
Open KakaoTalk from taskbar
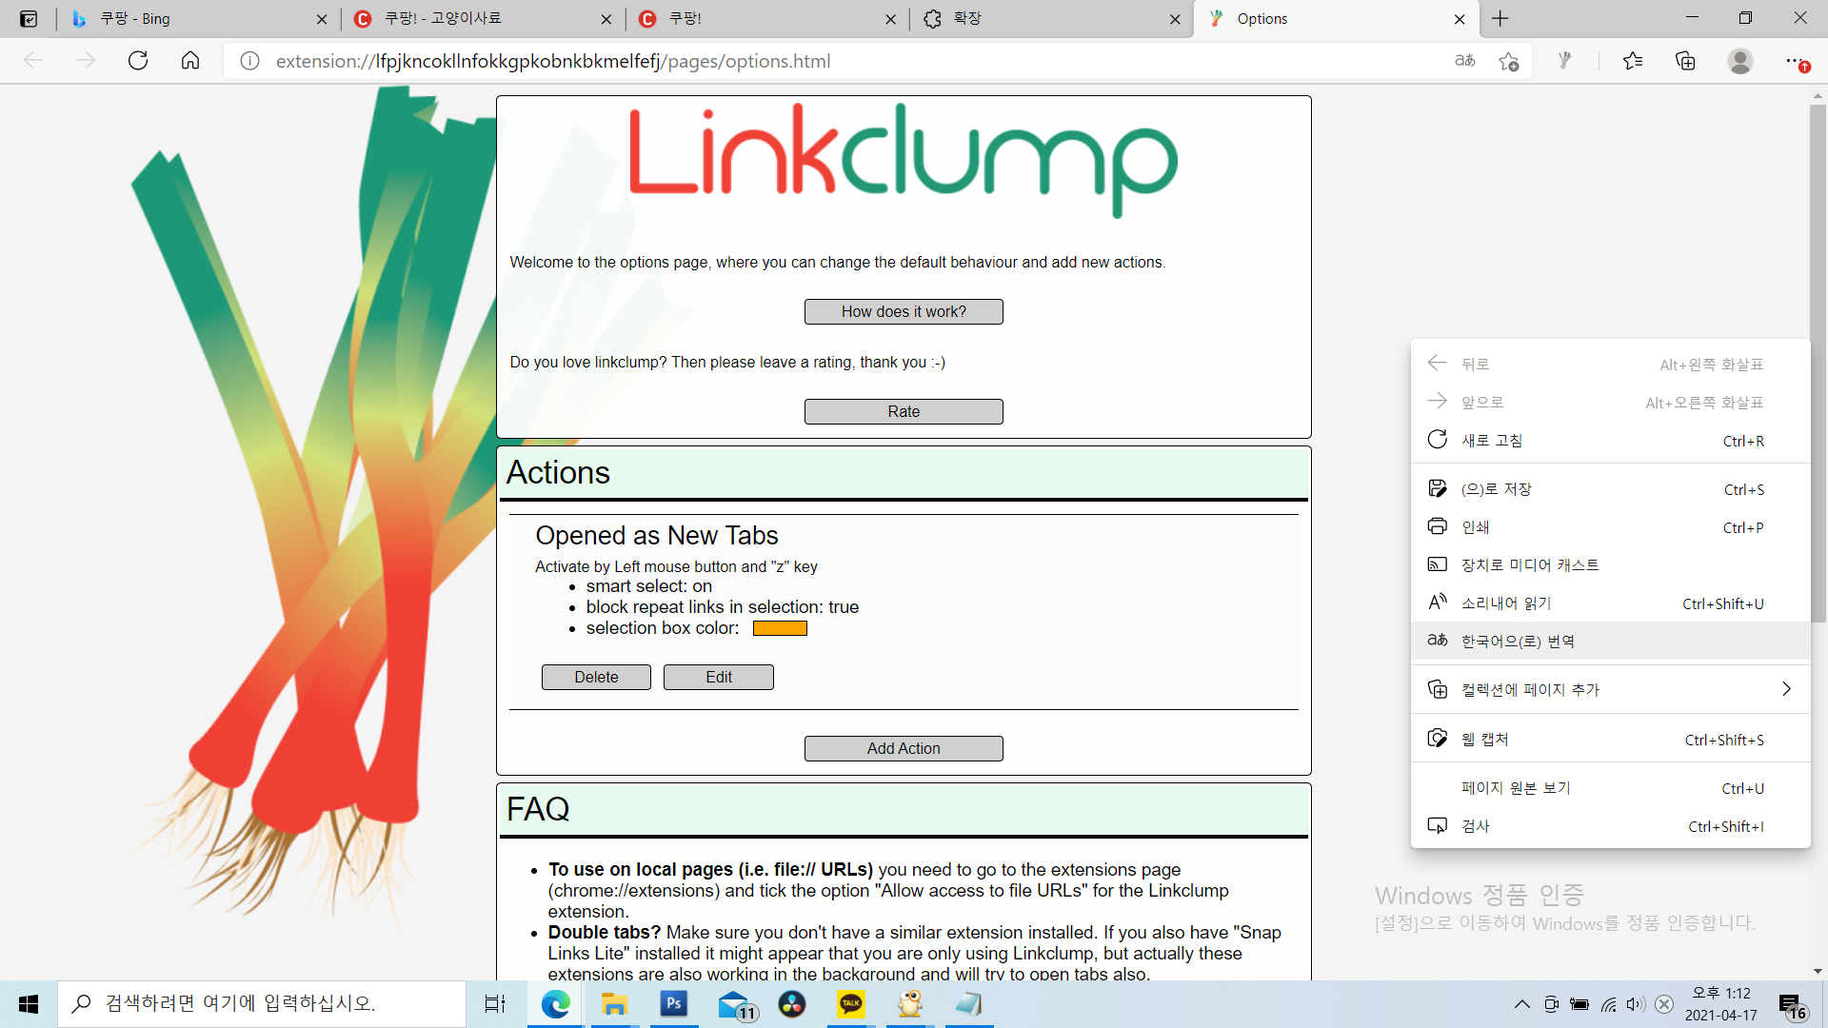coord(851,1004)
